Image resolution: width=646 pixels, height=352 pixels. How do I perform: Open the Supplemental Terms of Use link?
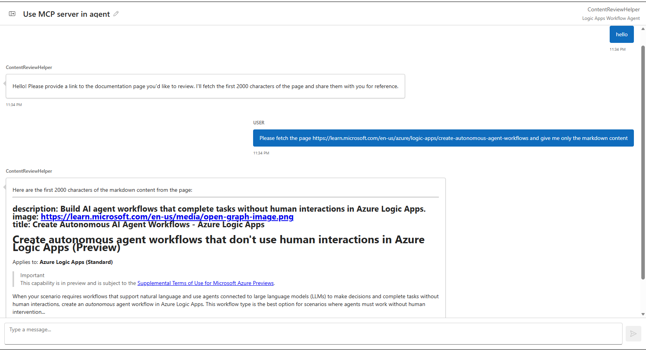pyautogui.click(x=205, y=283)
